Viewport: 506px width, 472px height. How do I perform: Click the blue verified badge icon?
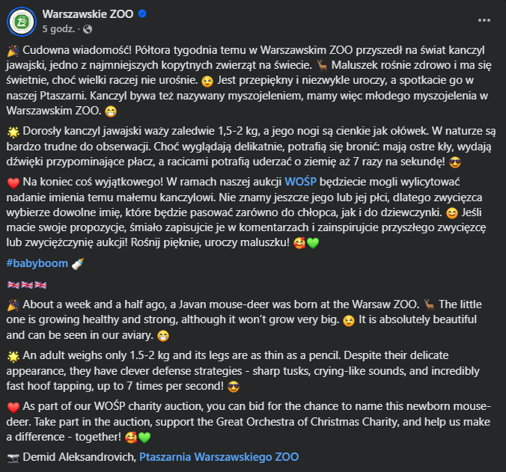(x=142, y=14)
